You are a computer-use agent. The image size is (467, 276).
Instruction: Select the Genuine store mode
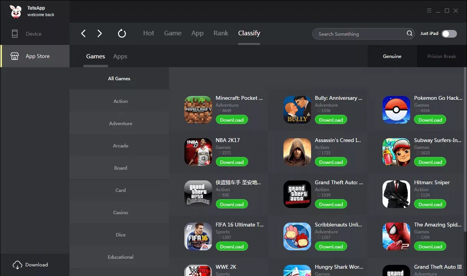pos(392,56)
